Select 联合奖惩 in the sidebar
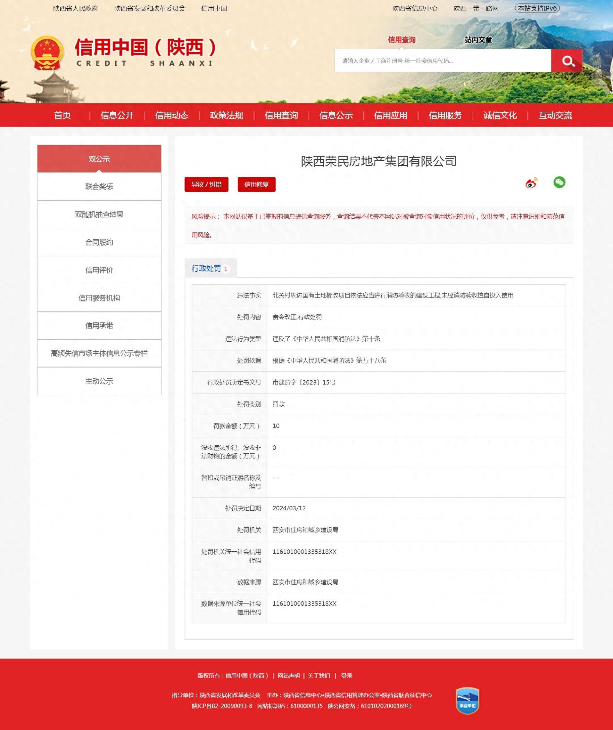The width and height of the screenshot is (613, 730). tap(99, 186)
